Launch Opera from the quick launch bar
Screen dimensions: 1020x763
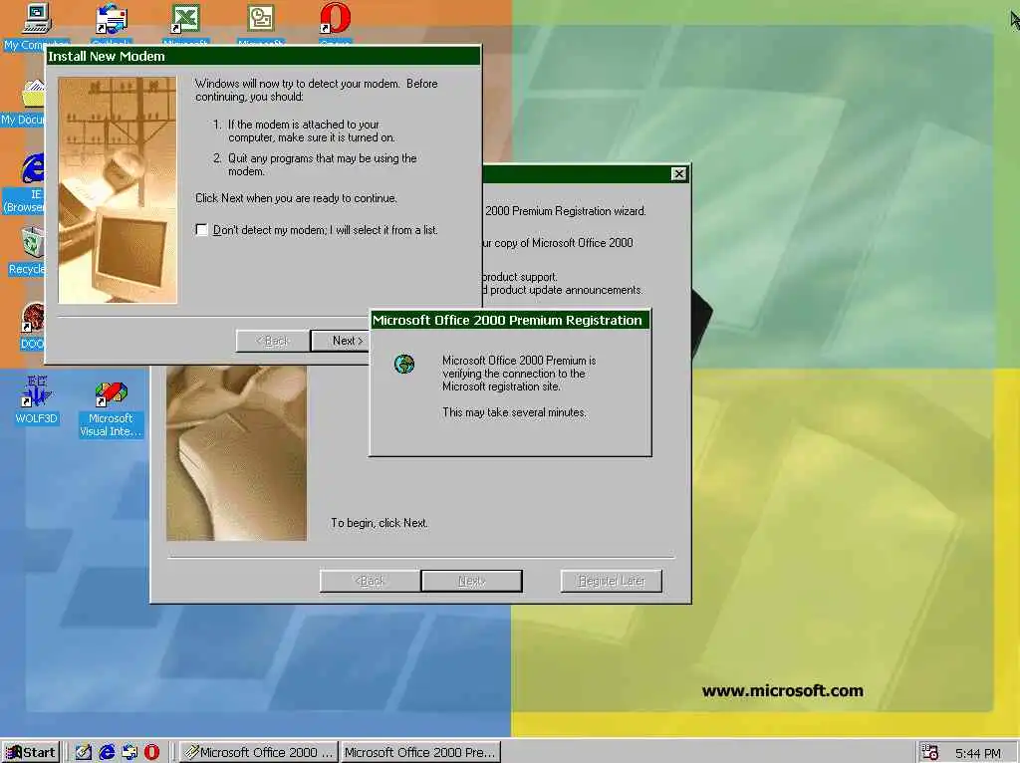click(x=151, y=752)
